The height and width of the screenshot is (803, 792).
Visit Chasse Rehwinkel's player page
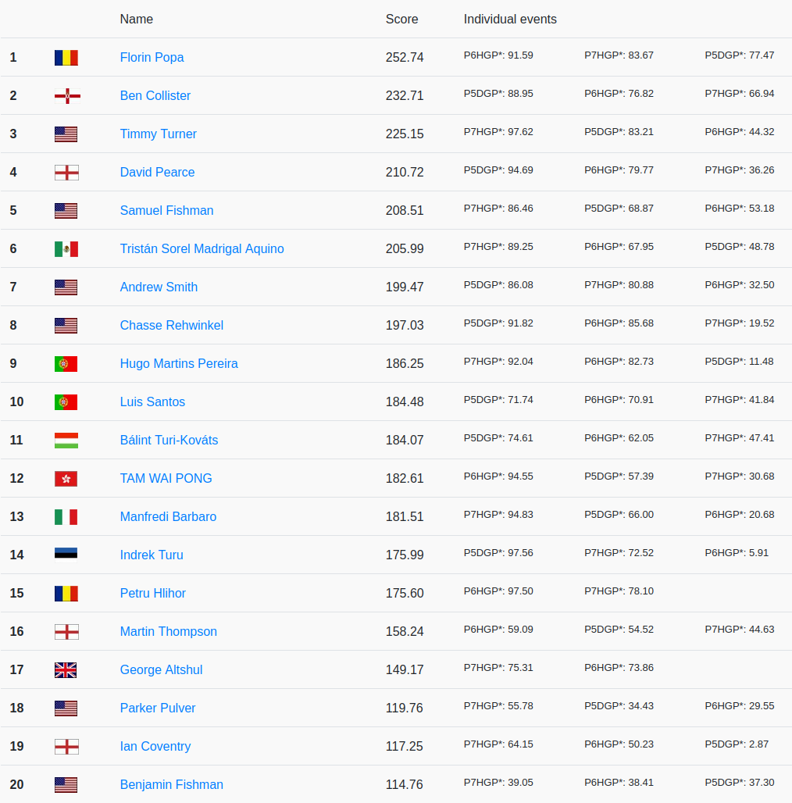click(171, 325)
